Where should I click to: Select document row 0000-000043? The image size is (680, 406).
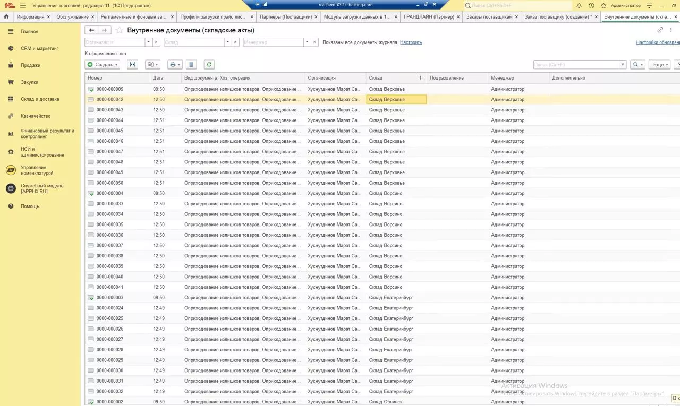point(382,110)
